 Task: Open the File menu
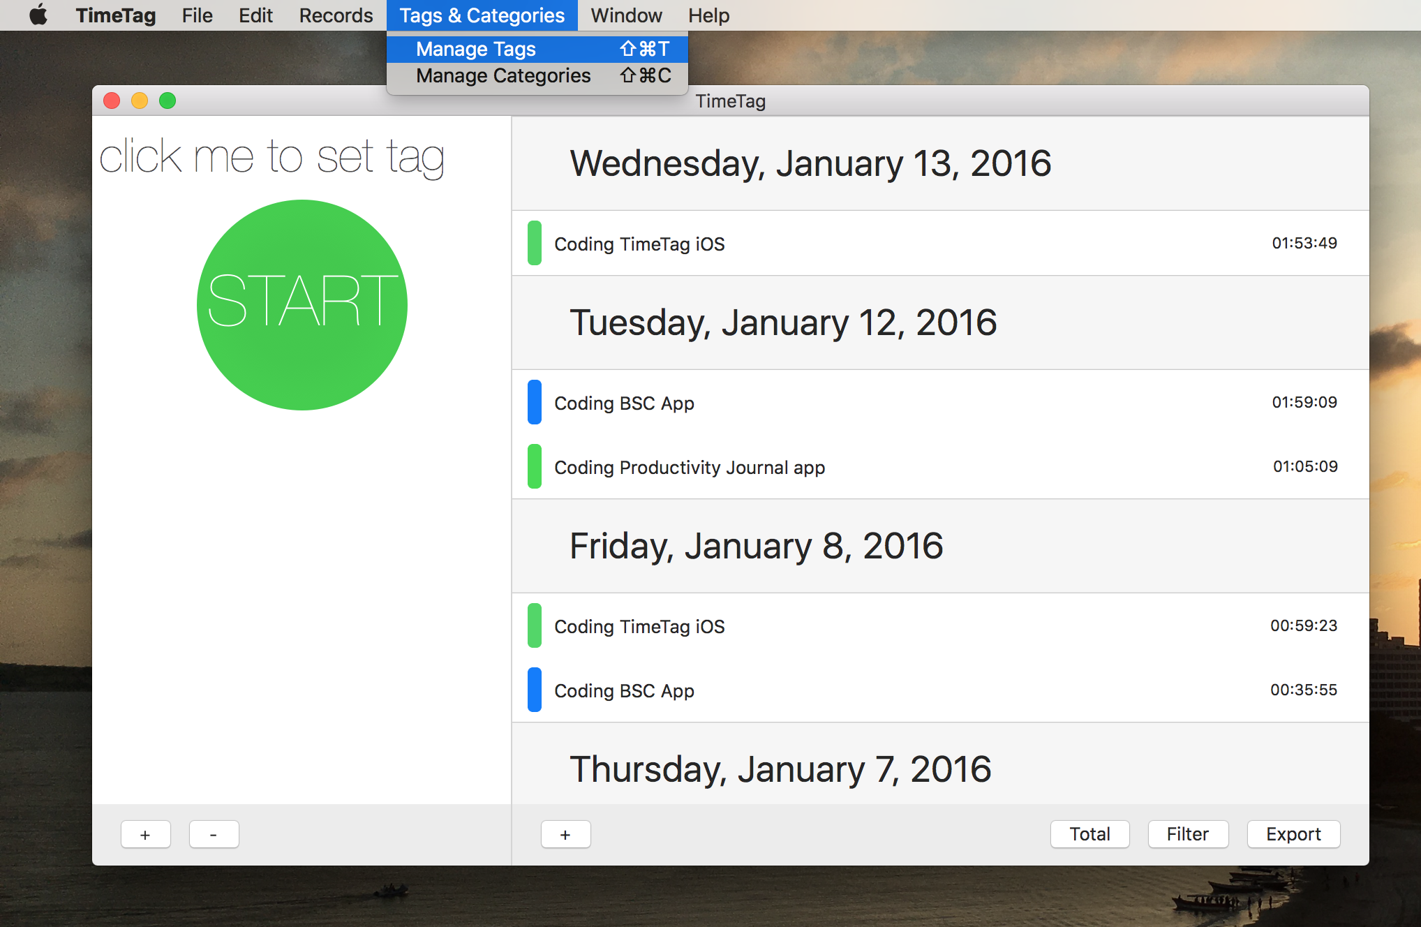coord(197,15)
